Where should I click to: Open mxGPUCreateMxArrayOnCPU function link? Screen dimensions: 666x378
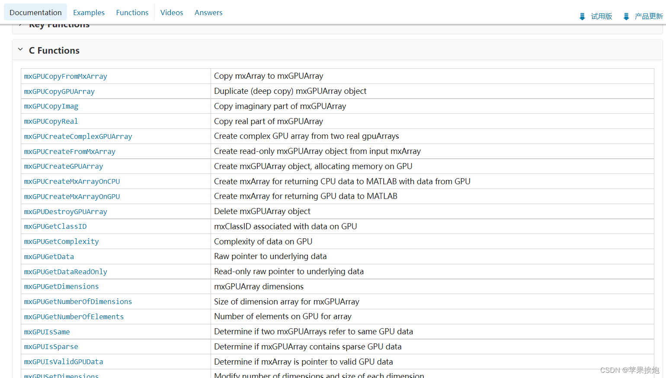point(72,182)
